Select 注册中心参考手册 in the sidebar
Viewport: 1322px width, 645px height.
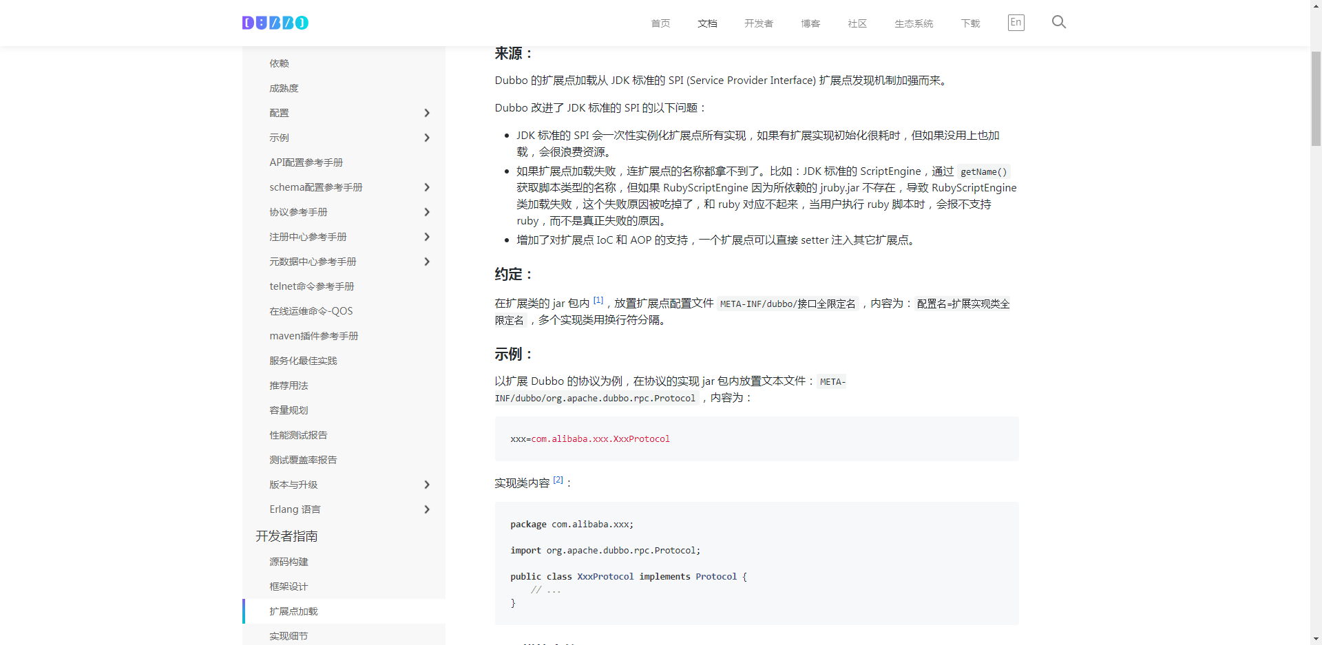click(308, 237)
